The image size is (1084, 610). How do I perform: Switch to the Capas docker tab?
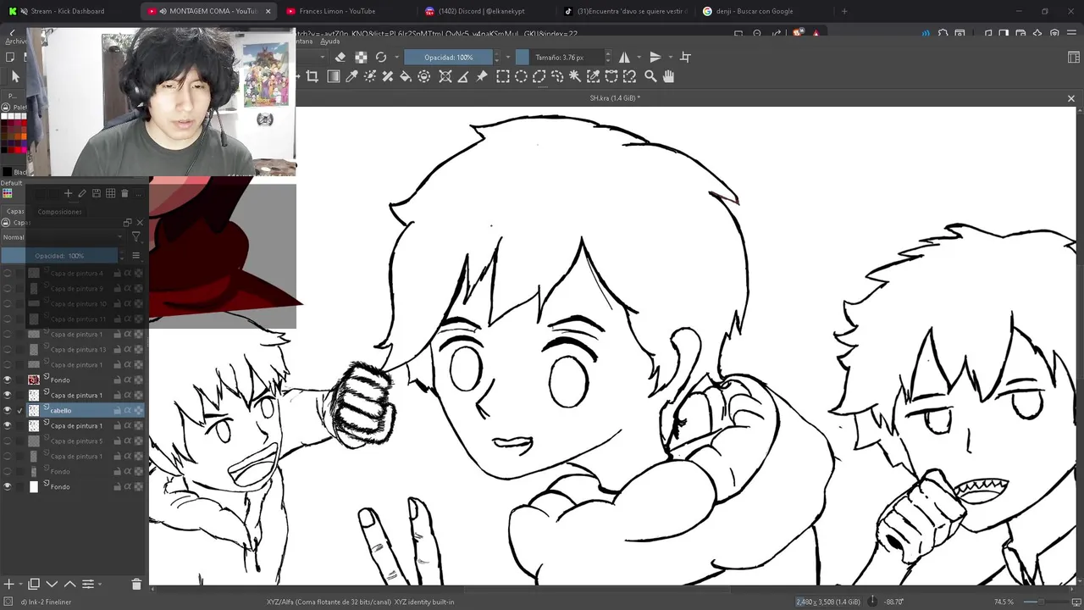[15, 212]
